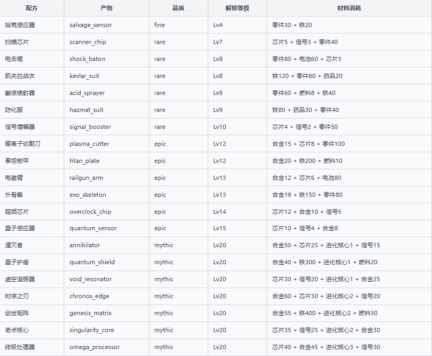Screen dimensions: 432x356
Task: Click the Lv7 unlock level cell
Action: pos(237,42)
